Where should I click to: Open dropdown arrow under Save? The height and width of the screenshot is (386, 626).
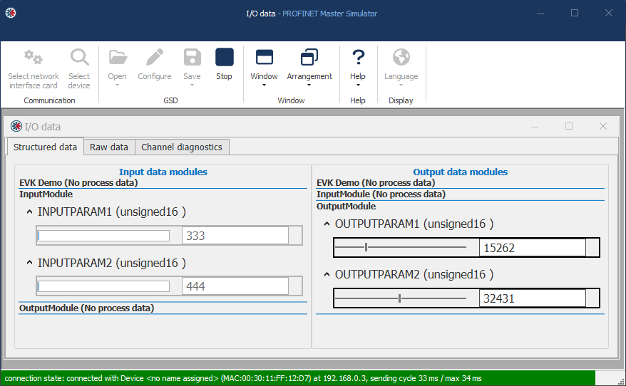pyautogui.click(x=192, y=85)
